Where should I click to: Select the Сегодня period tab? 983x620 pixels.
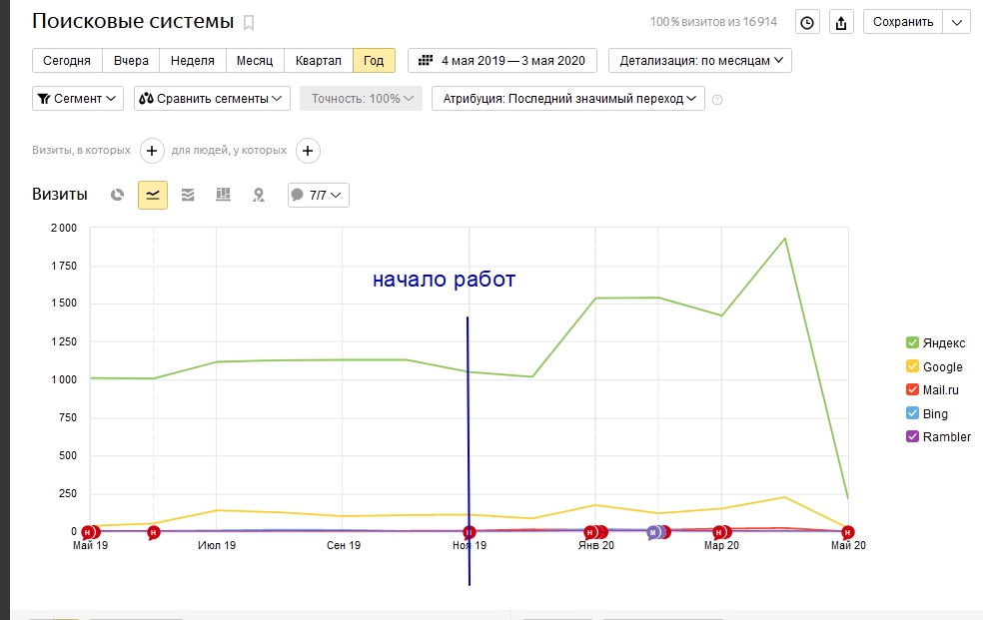67,60
